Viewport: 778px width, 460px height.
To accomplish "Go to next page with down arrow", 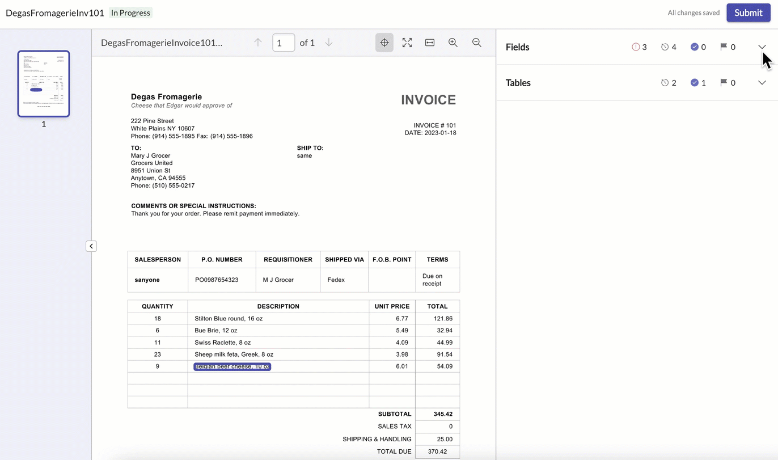I will pyautogui.click(x=329, y=43).
